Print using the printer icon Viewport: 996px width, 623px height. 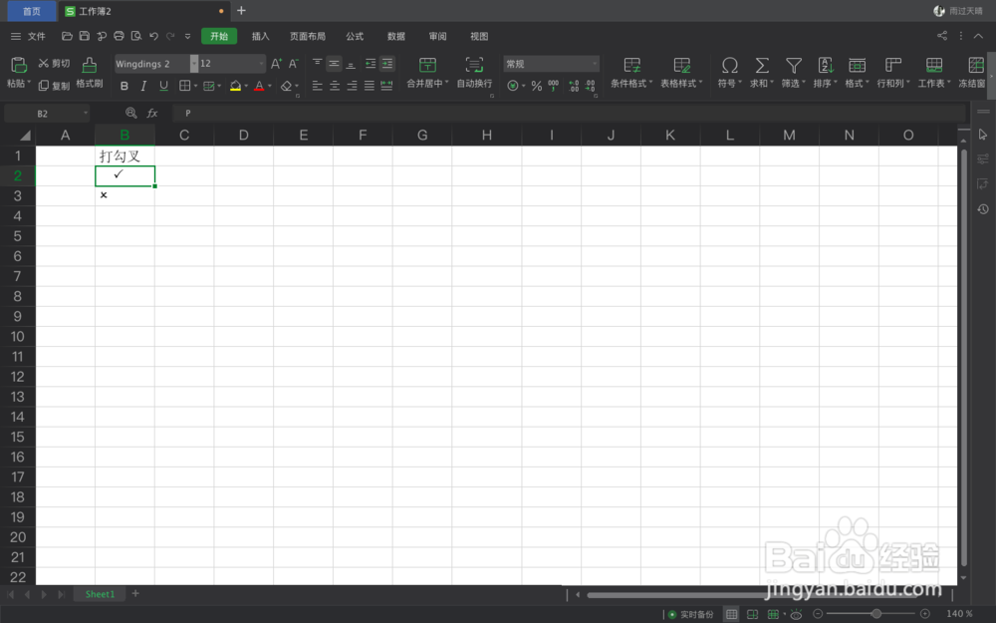(x=119, y=36)
